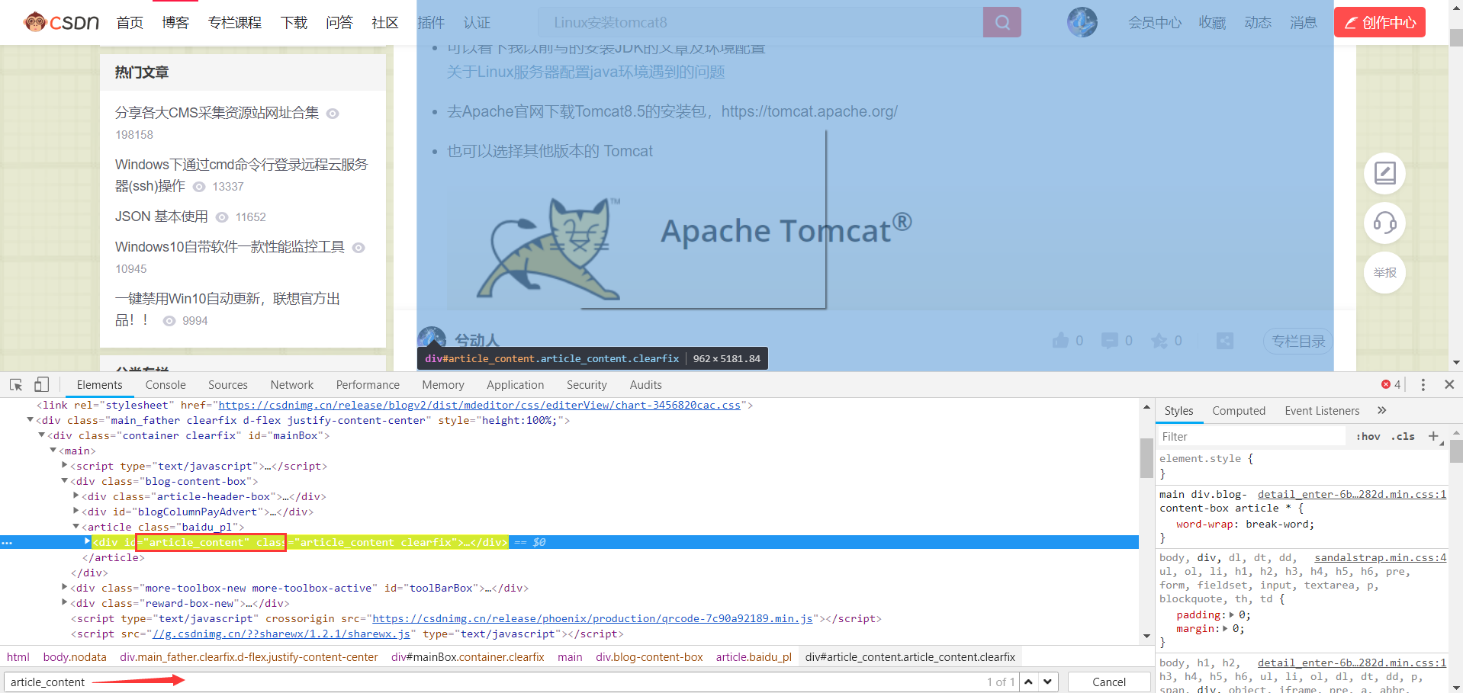Open the Application tab
1463x693 pixels.
516,385
